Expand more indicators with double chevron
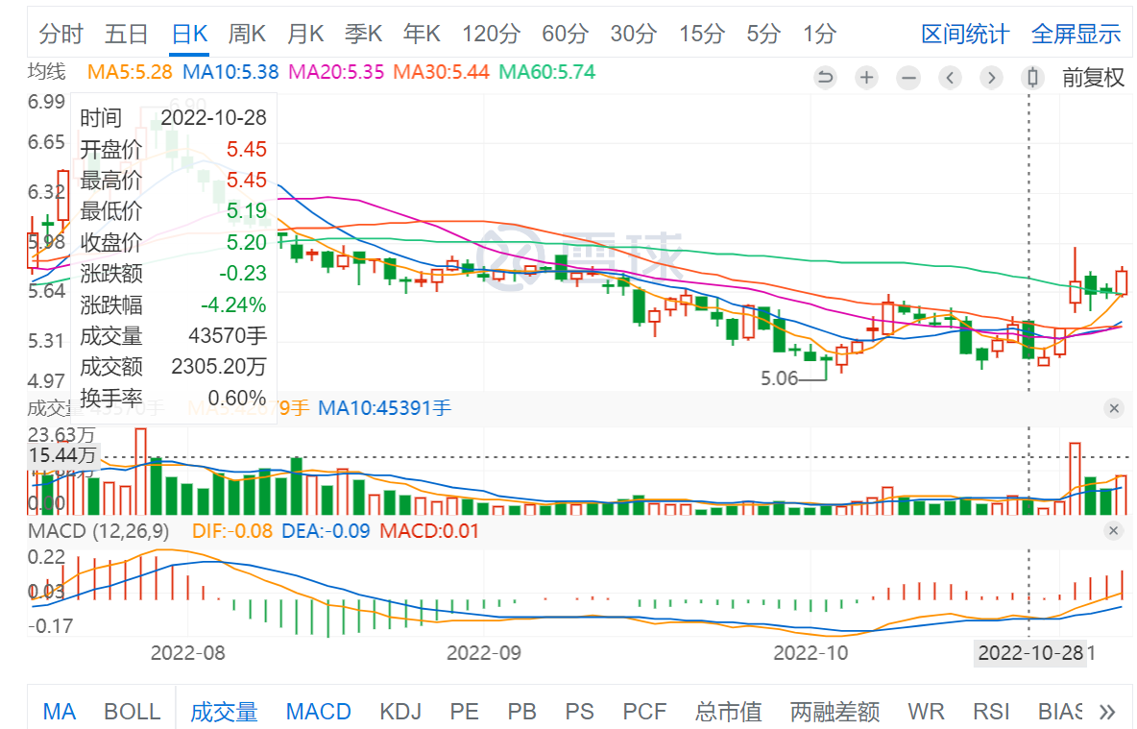The width and height of the screenshot is (1137, 729). pos(1107,712)
